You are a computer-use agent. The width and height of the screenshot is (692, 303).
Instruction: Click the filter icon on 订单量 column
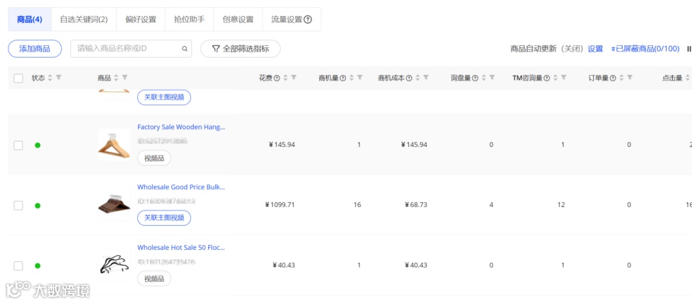click(x=630, y=78)
